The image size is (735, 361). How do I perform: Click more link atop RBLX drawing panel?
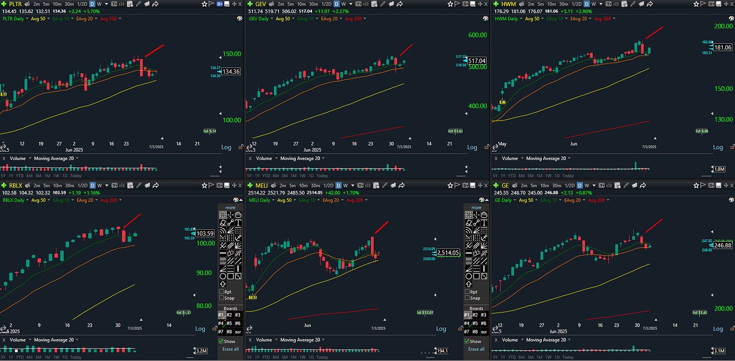(230, 208)
